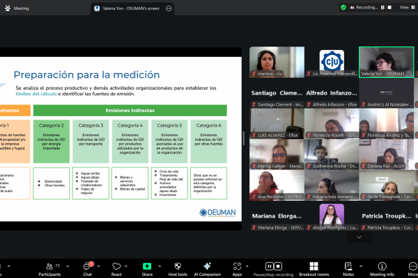Select Santiago Clement tile

click(x=277, y=93)
